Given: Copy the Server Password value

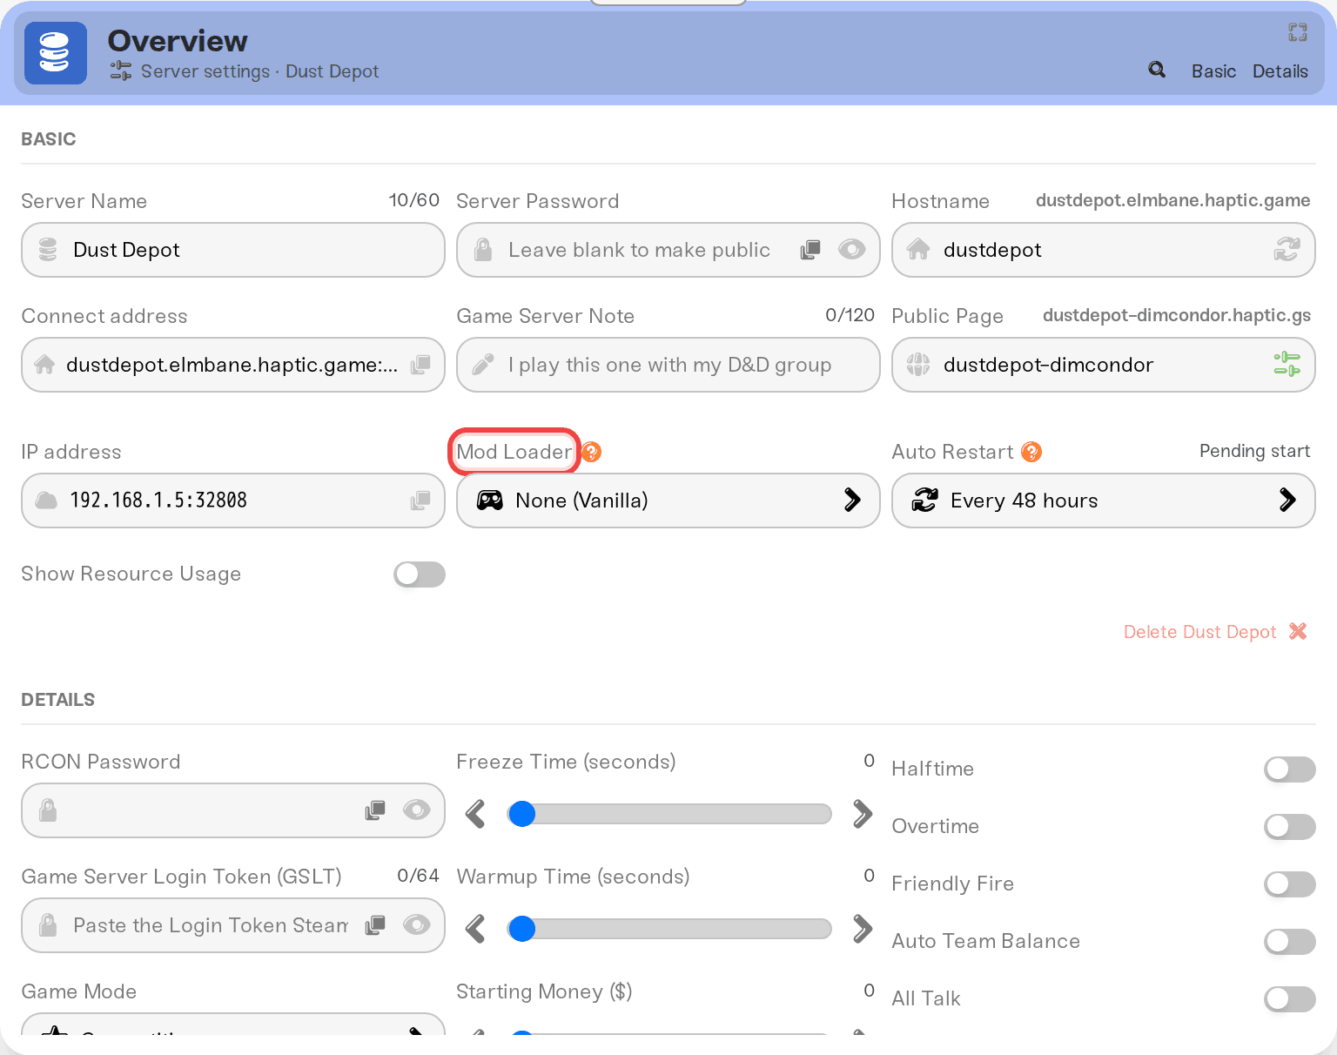Looking at the screenshot, I should pos(810,250).
